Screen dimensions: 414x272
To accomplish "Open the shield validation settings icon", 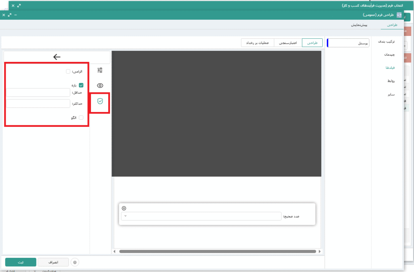I will tap(100, 101).
